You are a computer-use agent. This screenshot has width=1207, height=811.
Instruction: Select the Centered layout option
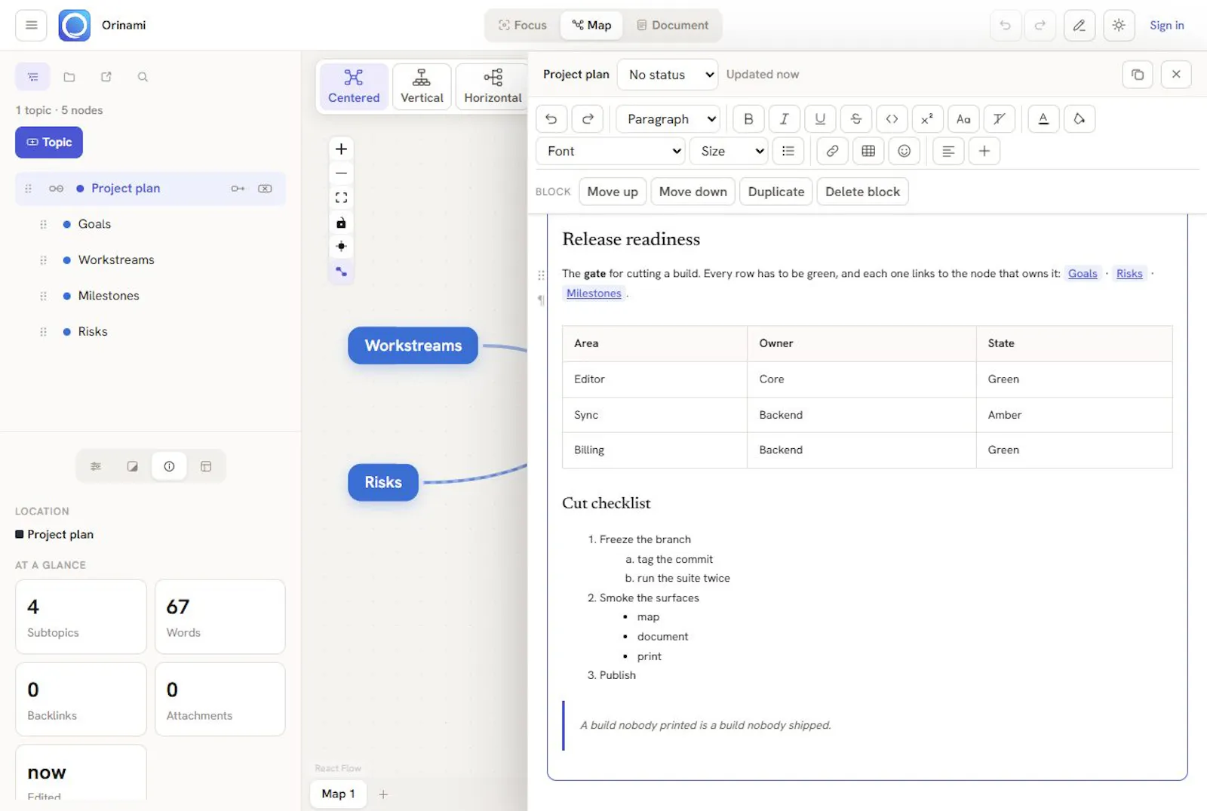click(354, 87)
